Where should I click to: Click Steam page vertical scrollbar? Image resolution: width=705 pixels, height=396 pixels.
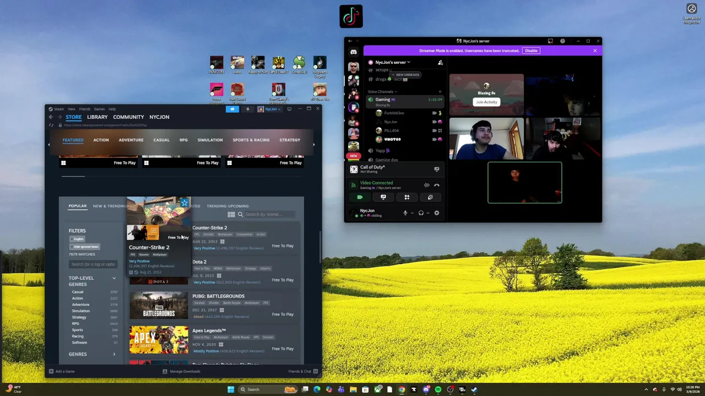[320, 246]
